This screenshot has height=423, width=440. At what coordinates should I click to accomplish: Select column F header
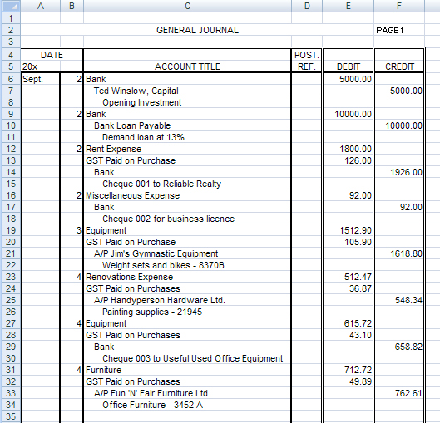(x=399, y=6)
